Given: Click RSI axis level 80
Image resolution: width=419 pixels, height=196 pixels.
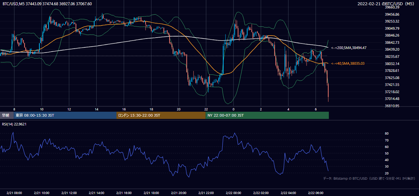Looking at the screenshot, I should 387,134.
